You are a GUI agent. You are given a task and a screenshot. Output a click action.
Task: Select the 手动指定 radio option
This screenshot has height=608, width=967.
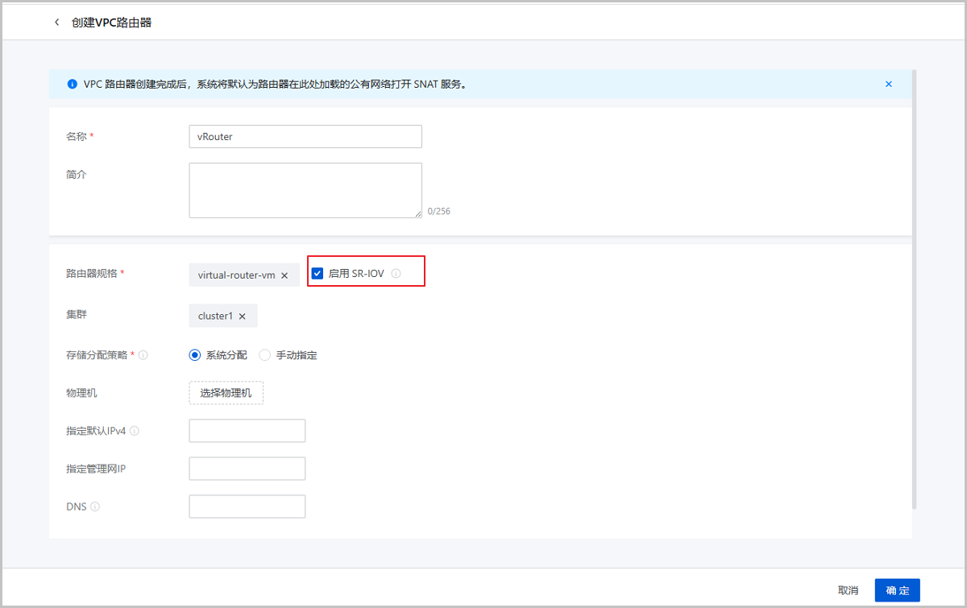pyautogui.click(x=264, y=355)
